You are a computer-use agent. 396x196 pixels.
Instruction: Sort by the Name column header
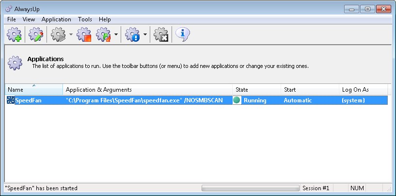34,90
